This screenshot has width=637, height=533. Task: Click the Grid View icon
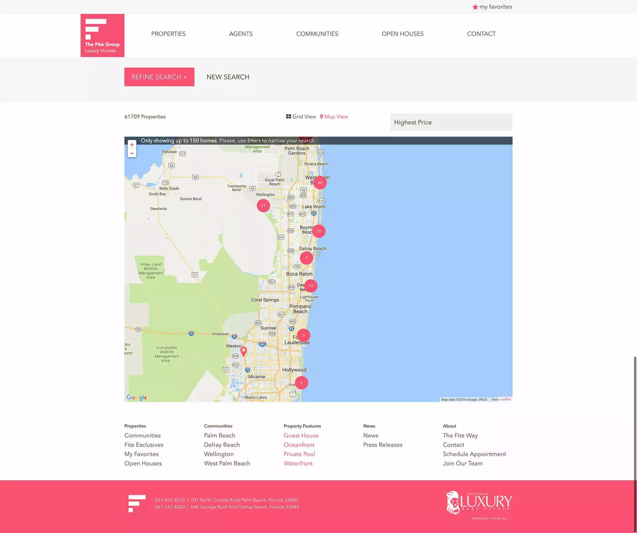click(x=289, y=116)
